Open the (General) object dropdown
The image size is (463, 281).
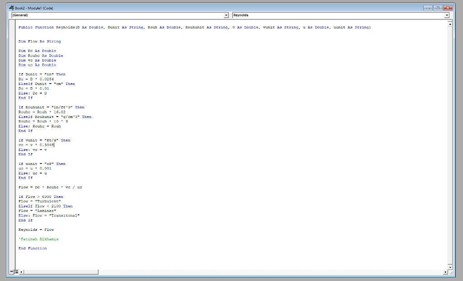[226, 15]
